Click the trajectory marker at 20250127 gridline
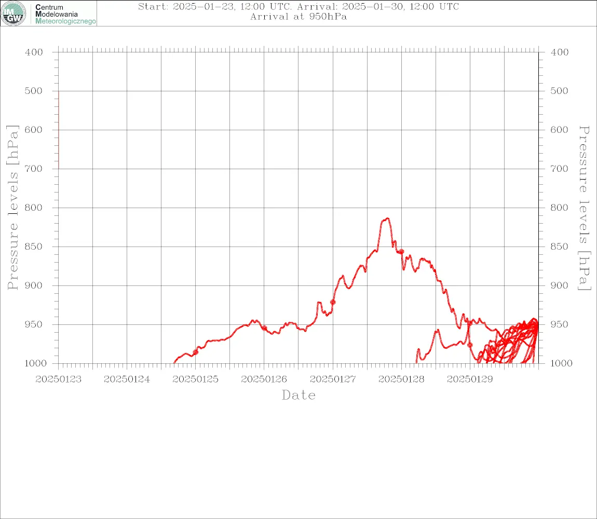Screen dimensions: 597x519 pos(333,302)
